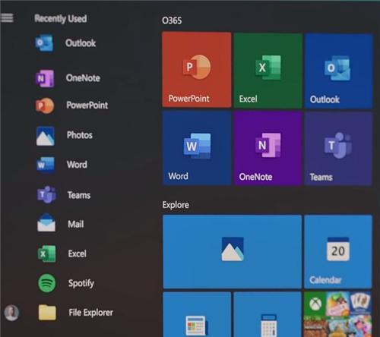Click the O365 group header
Screen dimensions: 380x337
(x=172, y=20)
